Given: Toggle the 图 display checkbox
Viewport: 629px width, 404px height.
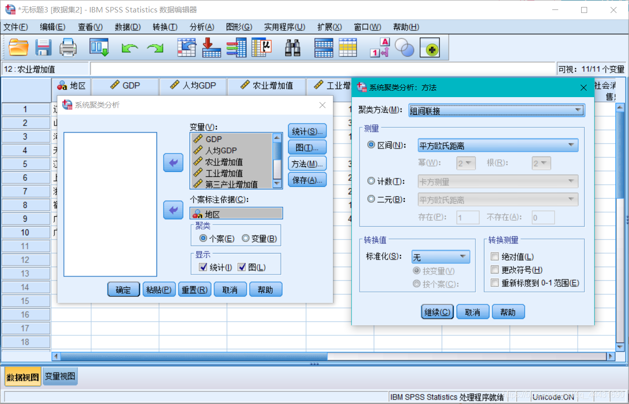Looking at the screenshot, I should [x=242, y=267].
